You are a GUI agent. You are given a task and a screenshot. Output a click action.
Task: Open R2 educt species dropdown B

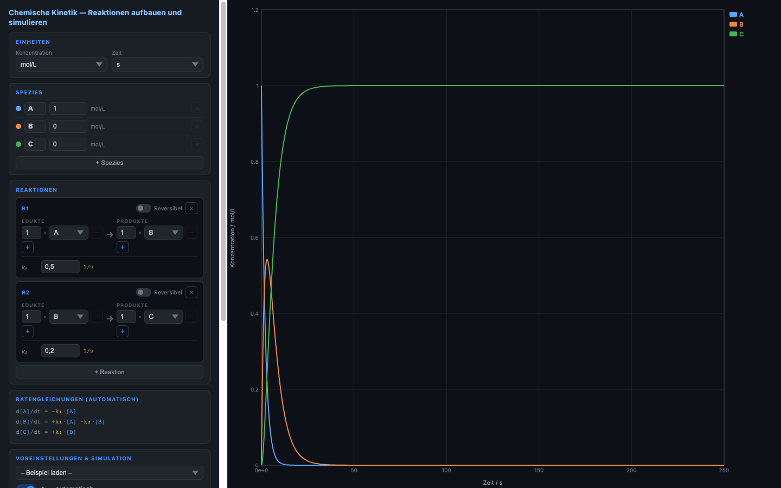pos(68,317)
